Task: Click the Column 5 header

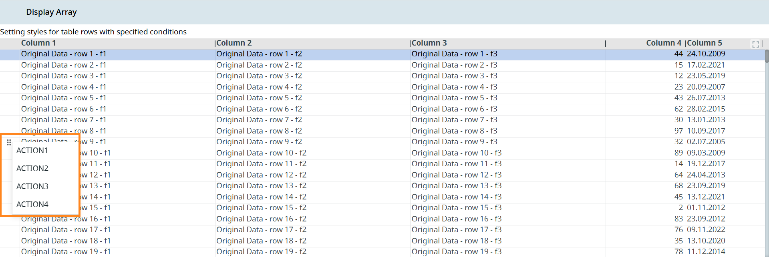Action: point(705,43)
